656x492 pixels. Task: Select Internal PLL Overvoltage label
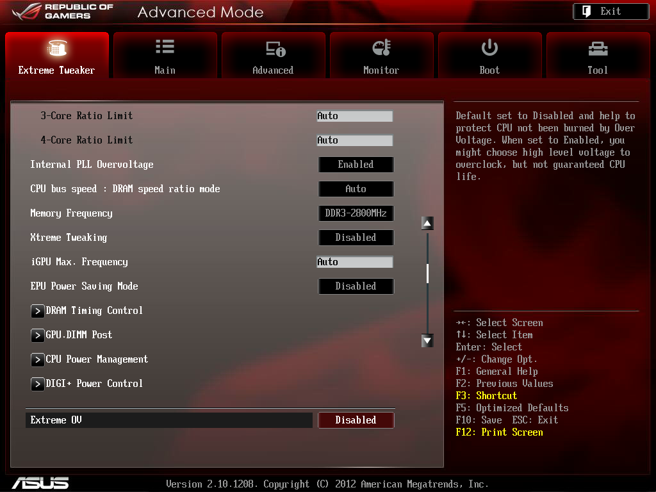pos(92,165)
